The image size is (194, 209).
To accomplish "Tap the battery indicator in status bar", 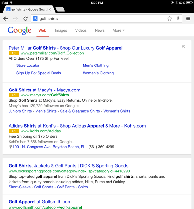I will (189, 3).
